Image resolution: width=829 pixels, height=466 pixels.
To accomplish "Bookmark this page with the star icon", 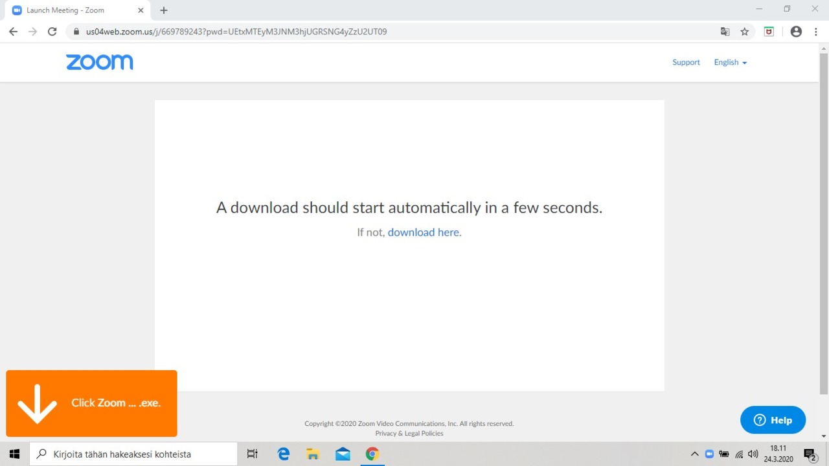I will (745, 32).
